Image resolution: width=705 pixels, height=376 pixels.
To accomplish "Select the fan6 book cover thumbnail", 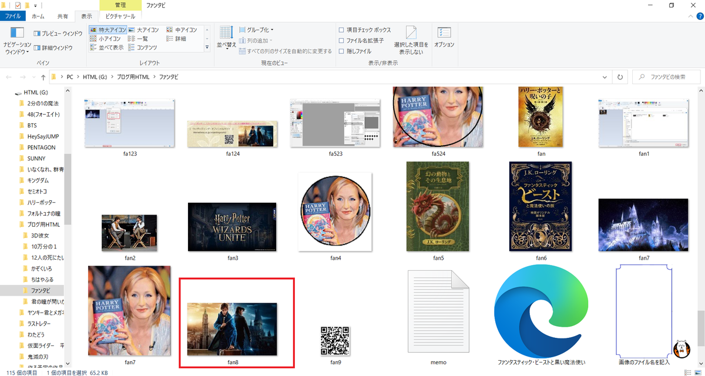I will pos(540,207).
